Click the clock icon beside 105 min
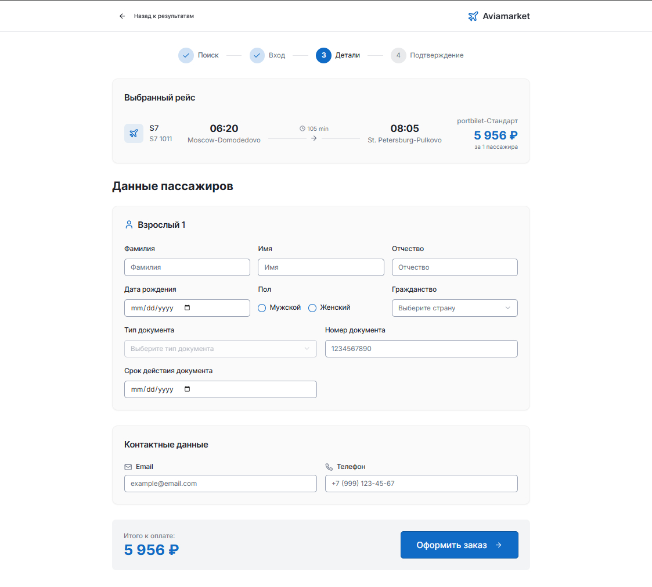 (302, 128)
